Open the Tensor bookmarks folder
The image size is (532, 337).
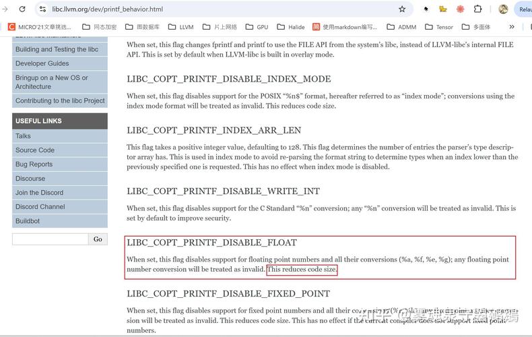[438, 27]
